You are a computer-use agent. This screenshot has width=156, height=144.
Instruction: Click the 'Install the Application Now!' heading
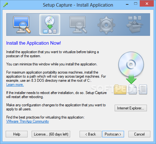click(x=34, y=43)
